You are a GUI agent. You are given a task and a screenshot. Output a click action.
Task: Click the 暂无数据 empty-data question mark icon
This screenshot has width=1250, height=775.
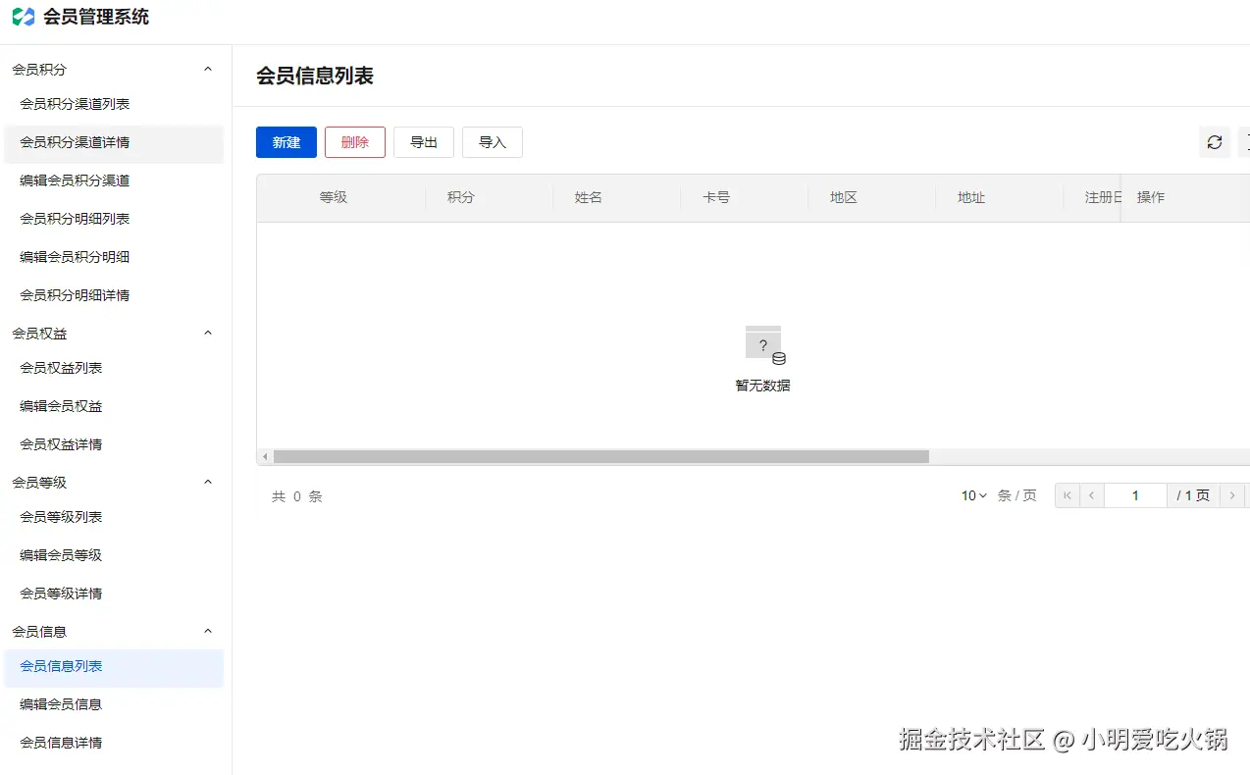pos(763,343)
